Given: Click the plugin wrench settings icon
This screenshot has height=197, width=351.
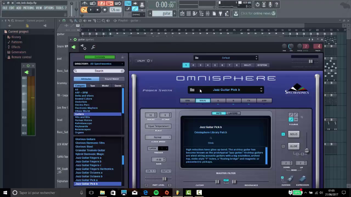Looking at the screenshot, I should pos(93,47).
